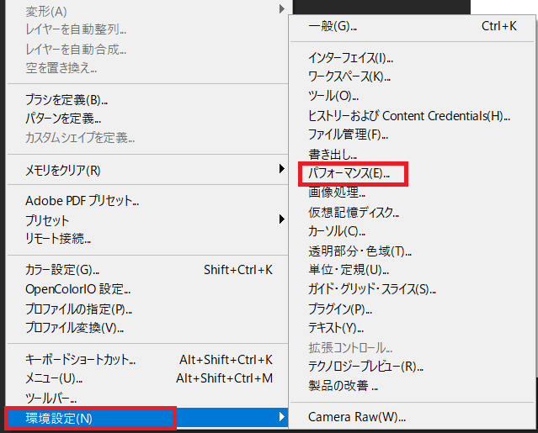The height and width of the screenshot is (433, 538).
Task: Open 透明部分・色域(T)... preferences
Action: pyautogui.click(x=413, y=251)
